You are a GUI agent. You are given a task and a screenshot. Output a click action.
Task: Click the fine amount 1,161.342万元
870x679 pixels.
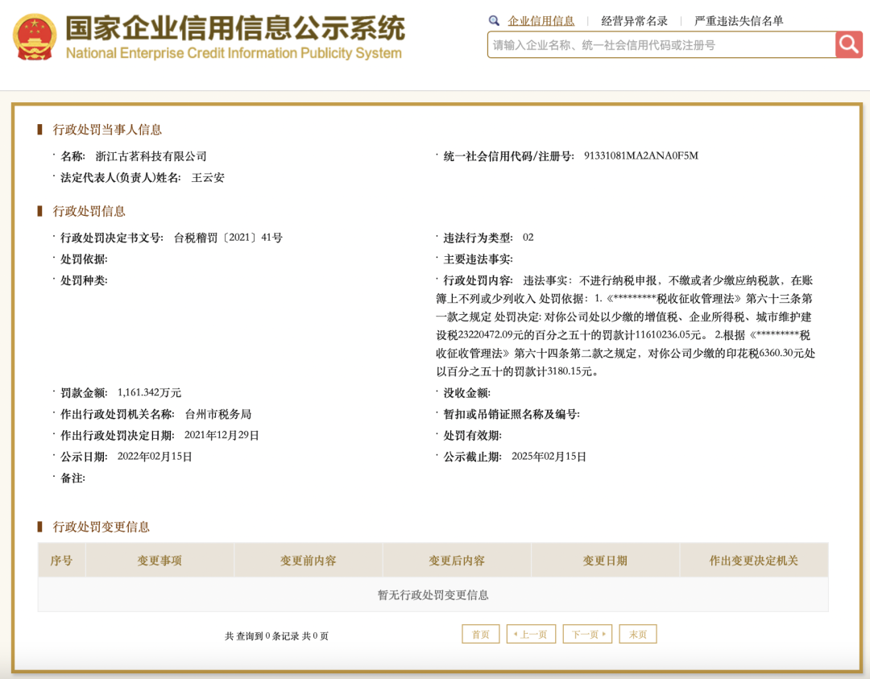point(149,393)
